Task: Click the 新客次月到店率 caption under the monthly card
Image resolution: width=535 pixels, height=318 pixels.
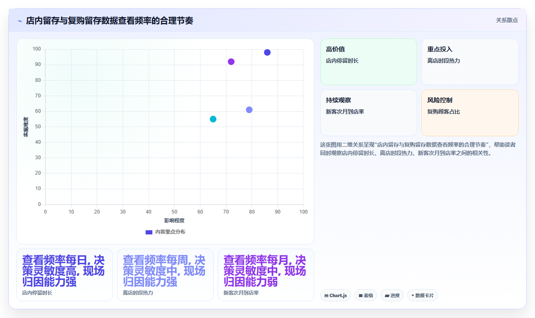Action: (x=241, y=293)
